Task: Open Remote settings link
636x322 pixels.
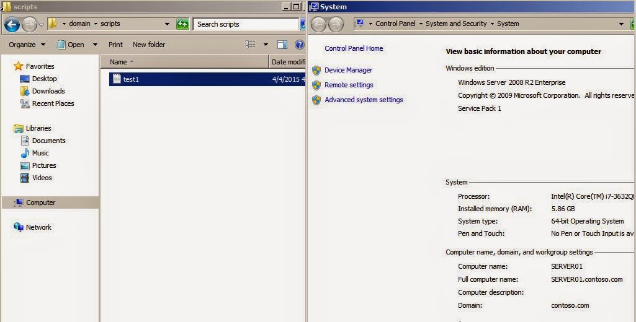Action: (349, 85)
